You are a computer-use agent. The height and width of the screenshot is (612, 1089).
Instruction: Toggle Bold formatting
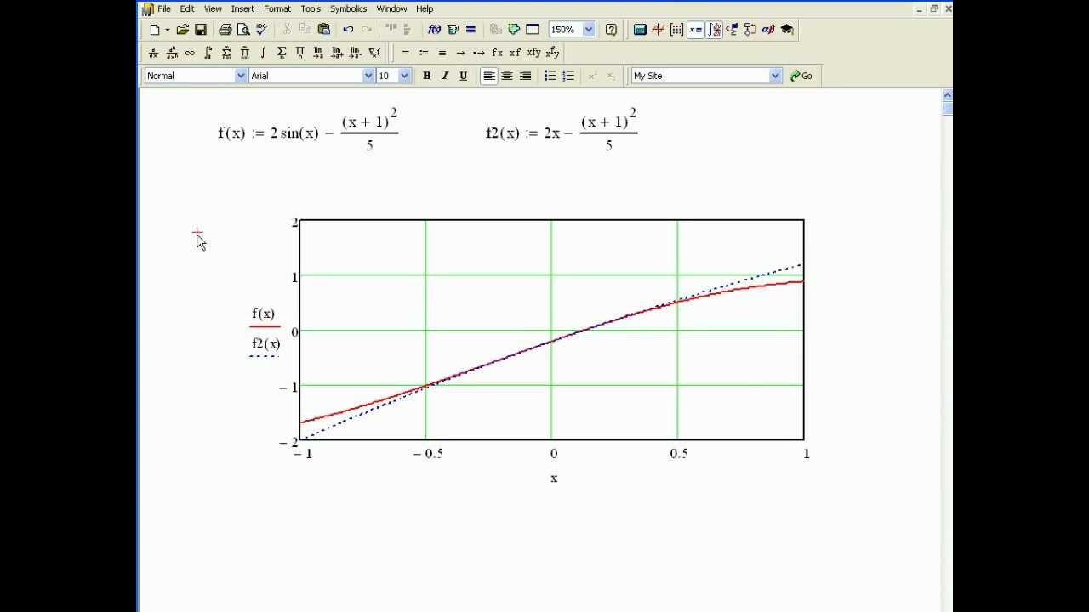coord(426,76)
